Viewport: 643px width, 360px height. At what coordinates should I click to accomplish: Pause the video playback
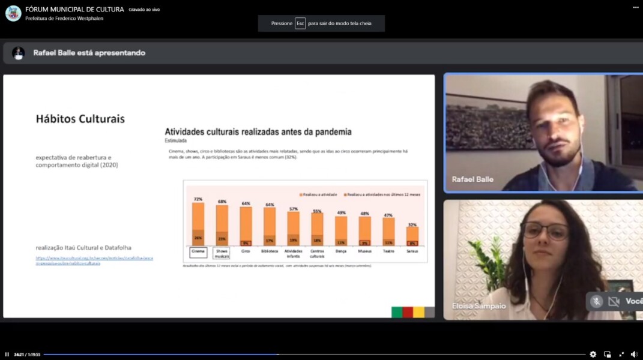tap(7, 354)
